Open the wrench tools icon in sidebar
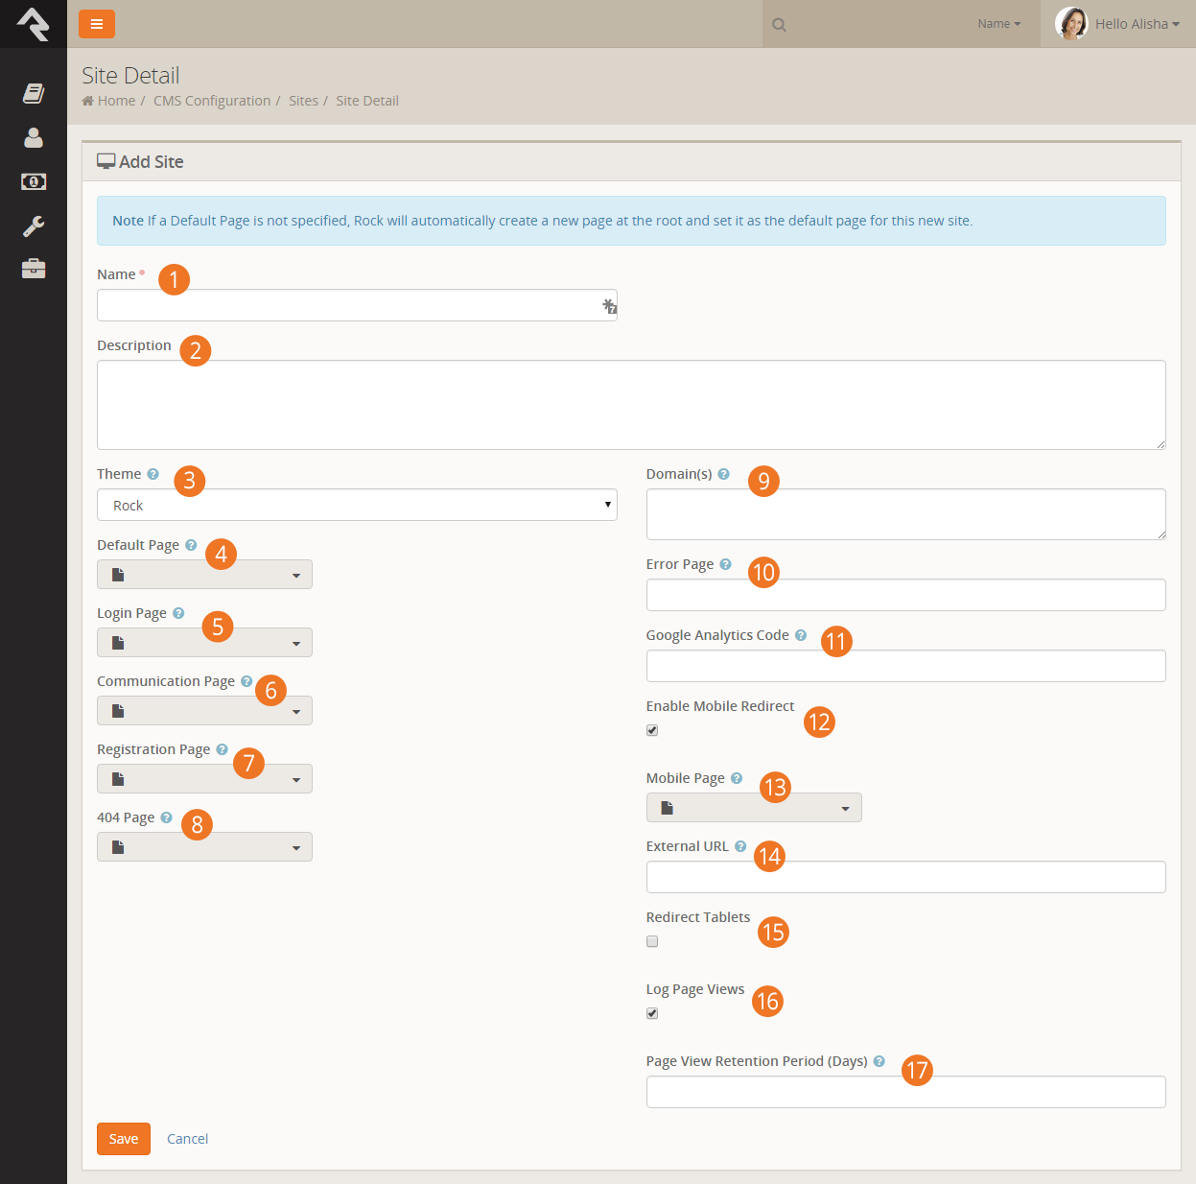This screenshot has width=1196, height=1184. (x=34, y=225)
